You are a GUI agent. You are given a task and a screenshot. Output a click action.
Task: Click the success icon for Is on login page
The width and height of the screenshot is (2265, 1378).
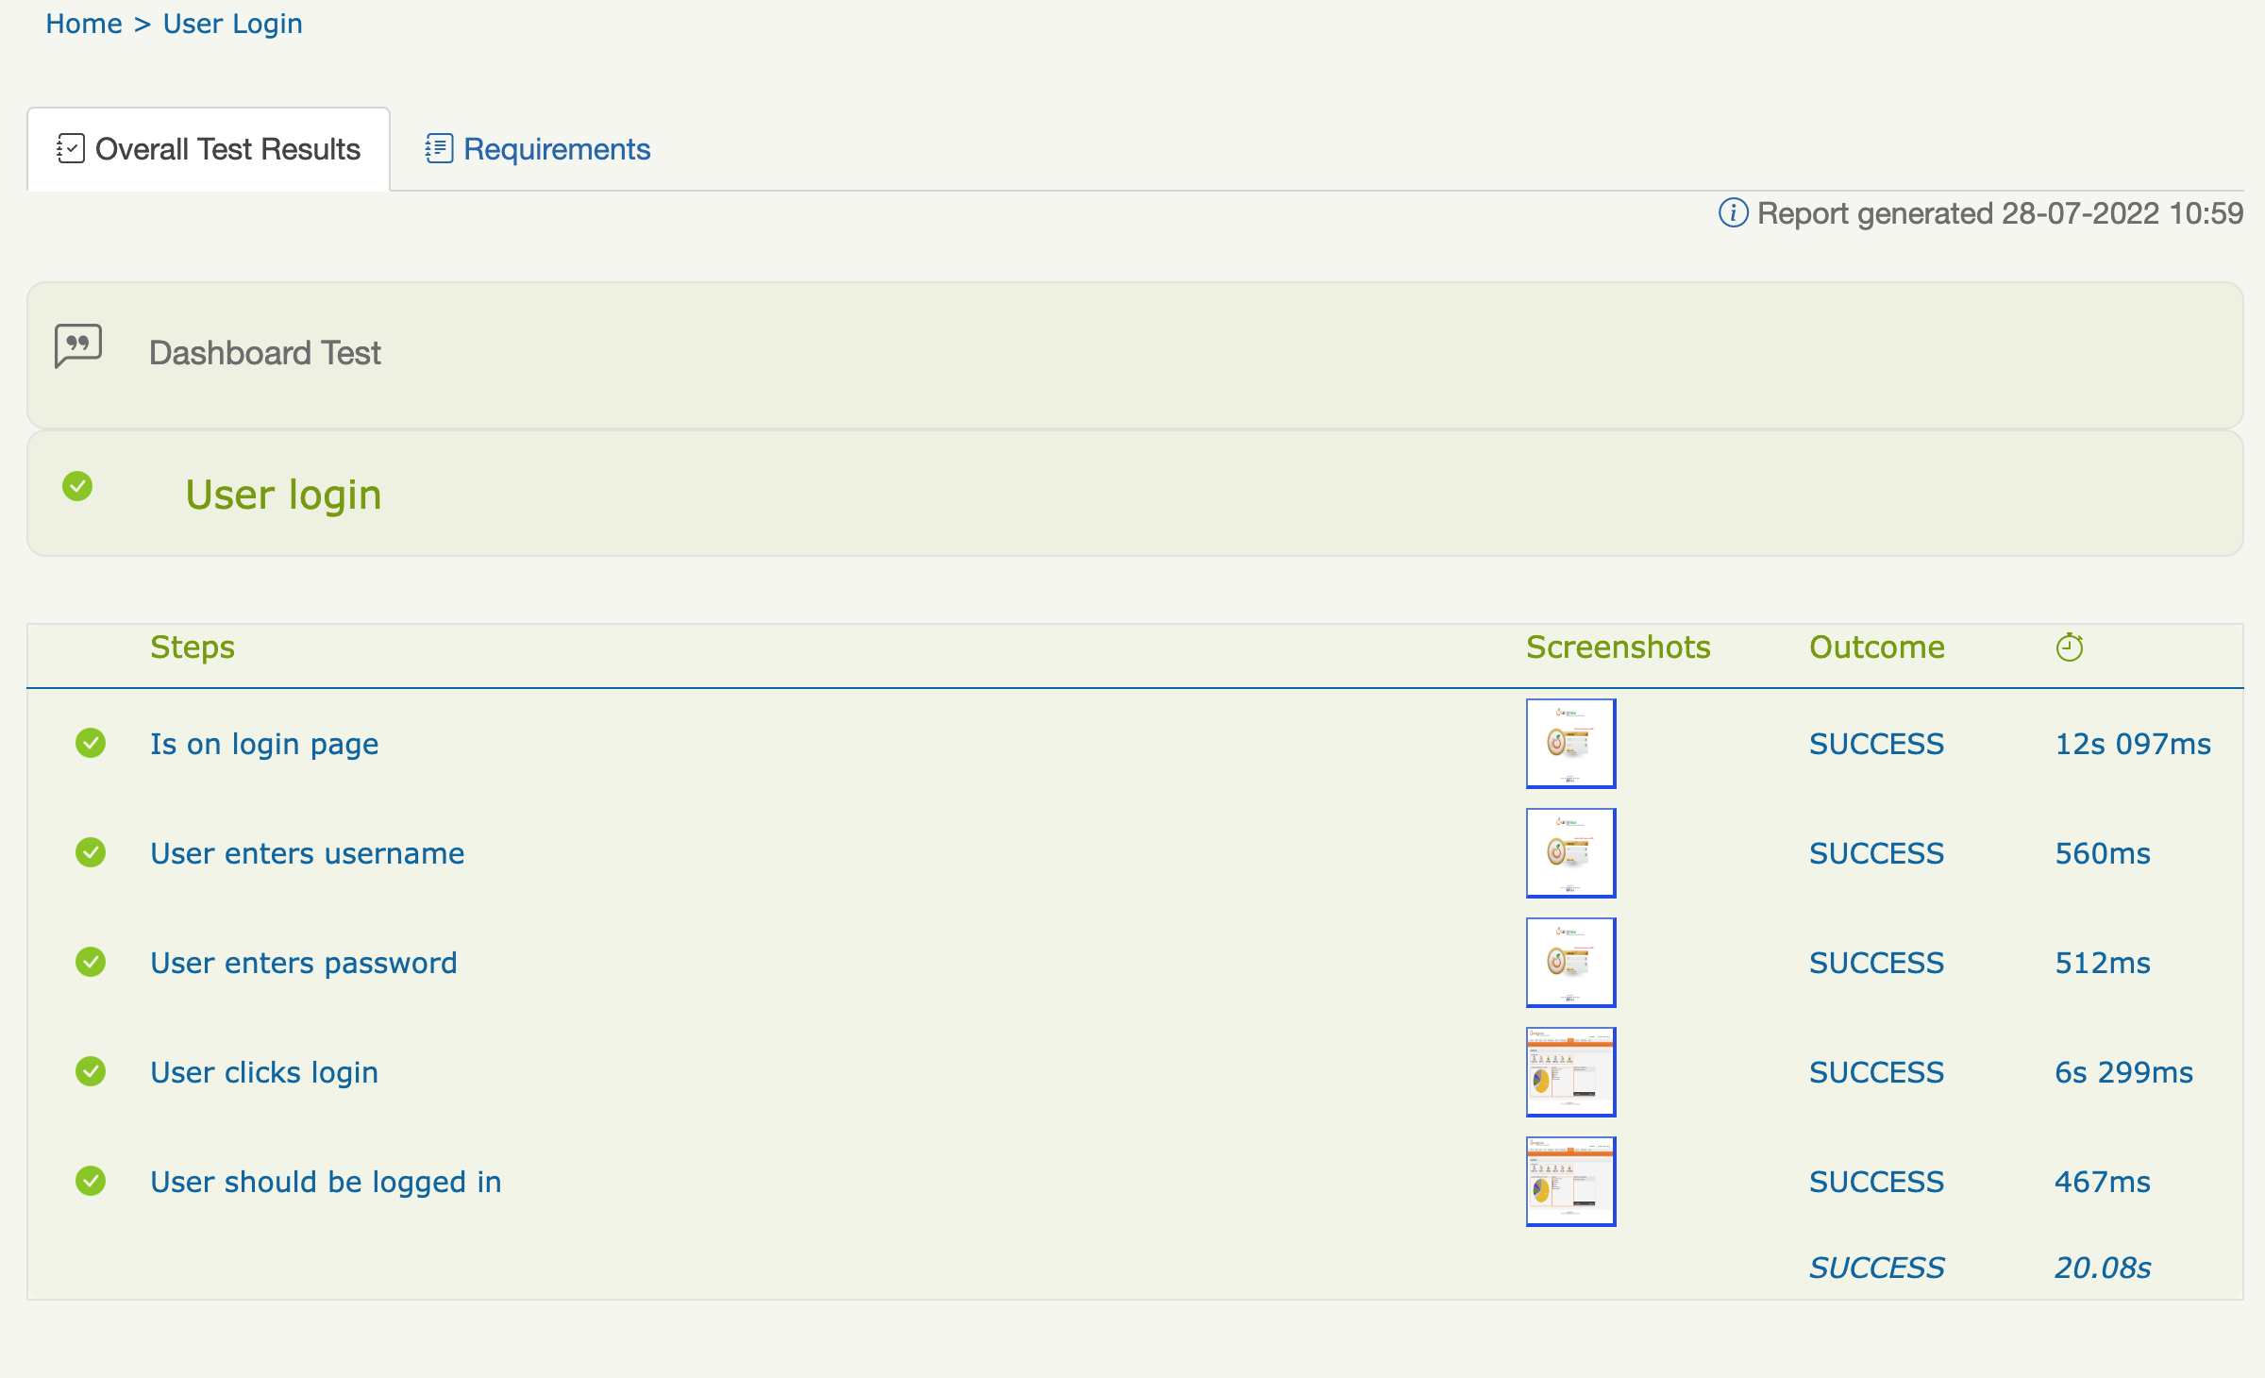91,744
